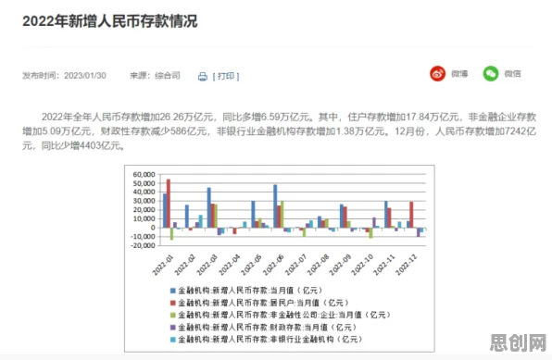Image resolution: width=552 pixels, height=360 pixels.
Task: Click the source text 来源：综合司
Action: (155, 76)
